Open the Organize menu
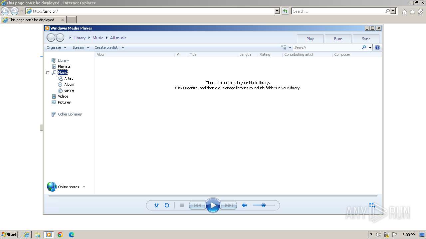The height and width of the screenshot is (239, 426). coord(56,47)
